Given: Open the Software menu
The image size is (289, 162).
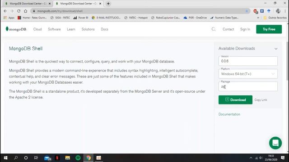Looking at the screenshot, I should pos(54,29).
